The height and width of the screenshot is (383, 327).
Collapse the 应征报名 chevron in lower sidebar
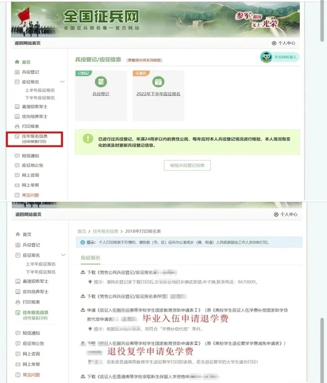63,255
